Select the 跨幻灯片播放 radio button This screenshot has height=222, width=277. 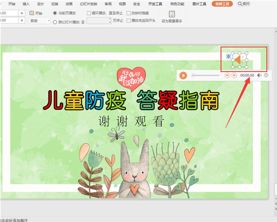coord(55,21)
